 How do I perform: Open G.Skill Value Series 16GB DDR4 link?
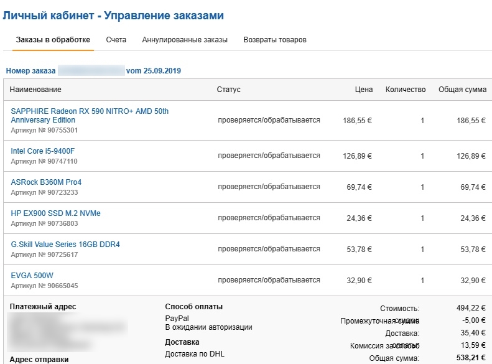click(65, 244)
